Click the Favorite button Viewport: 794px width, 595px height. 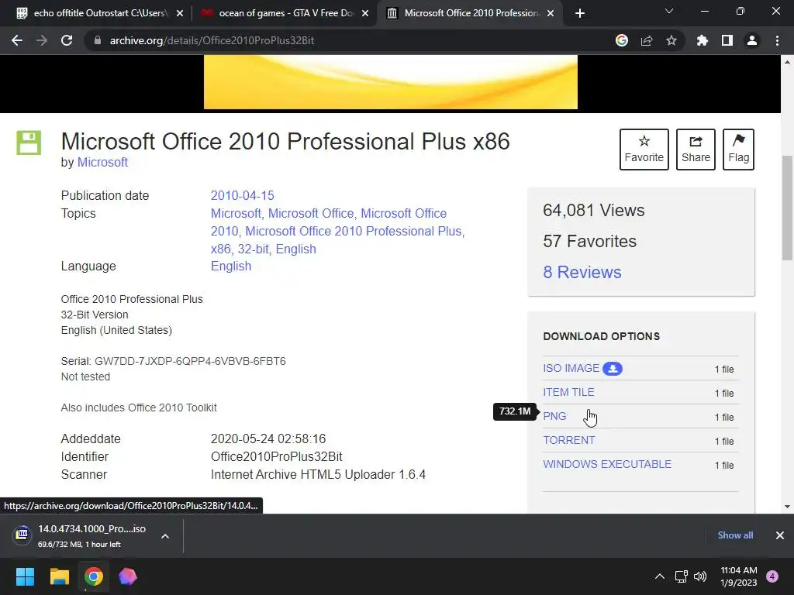coord(644,150)
